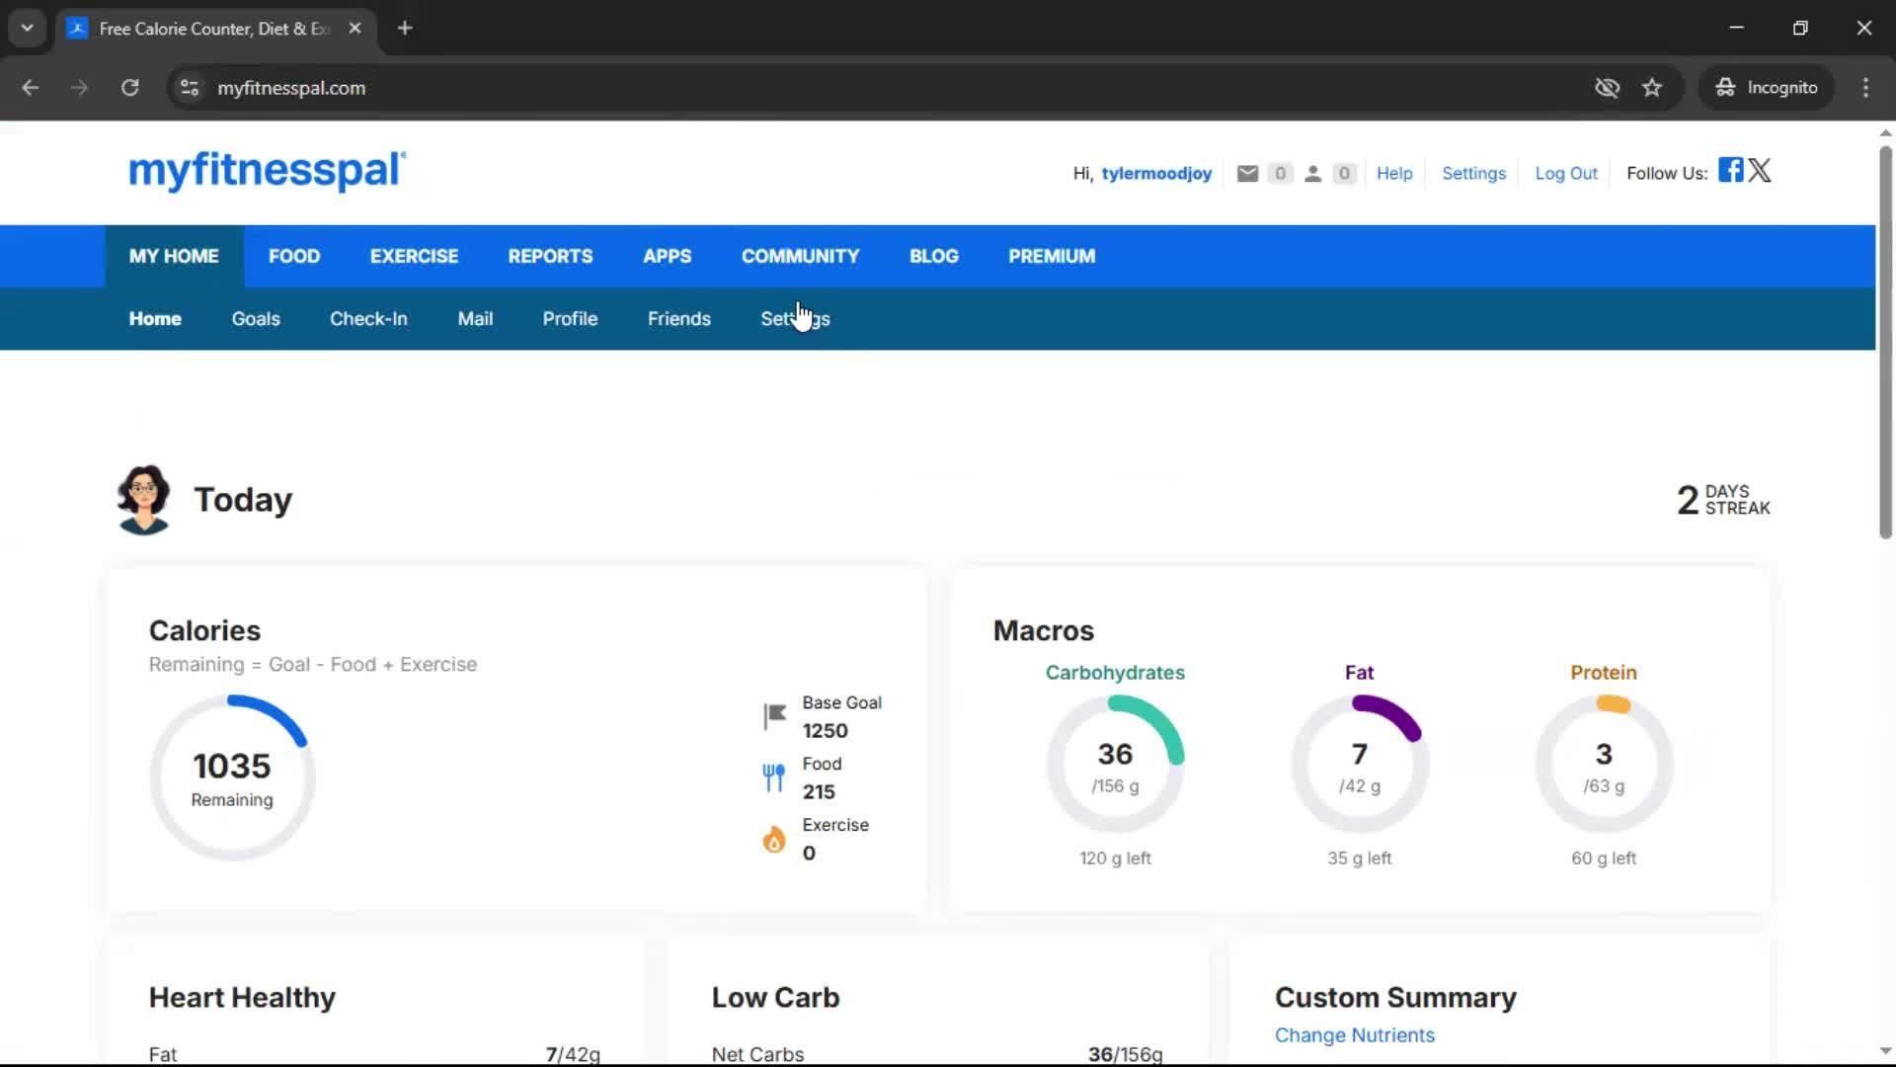Click the profile avatar next to Today
The height and width of the screenshot is (1067, 1896).
144,499
